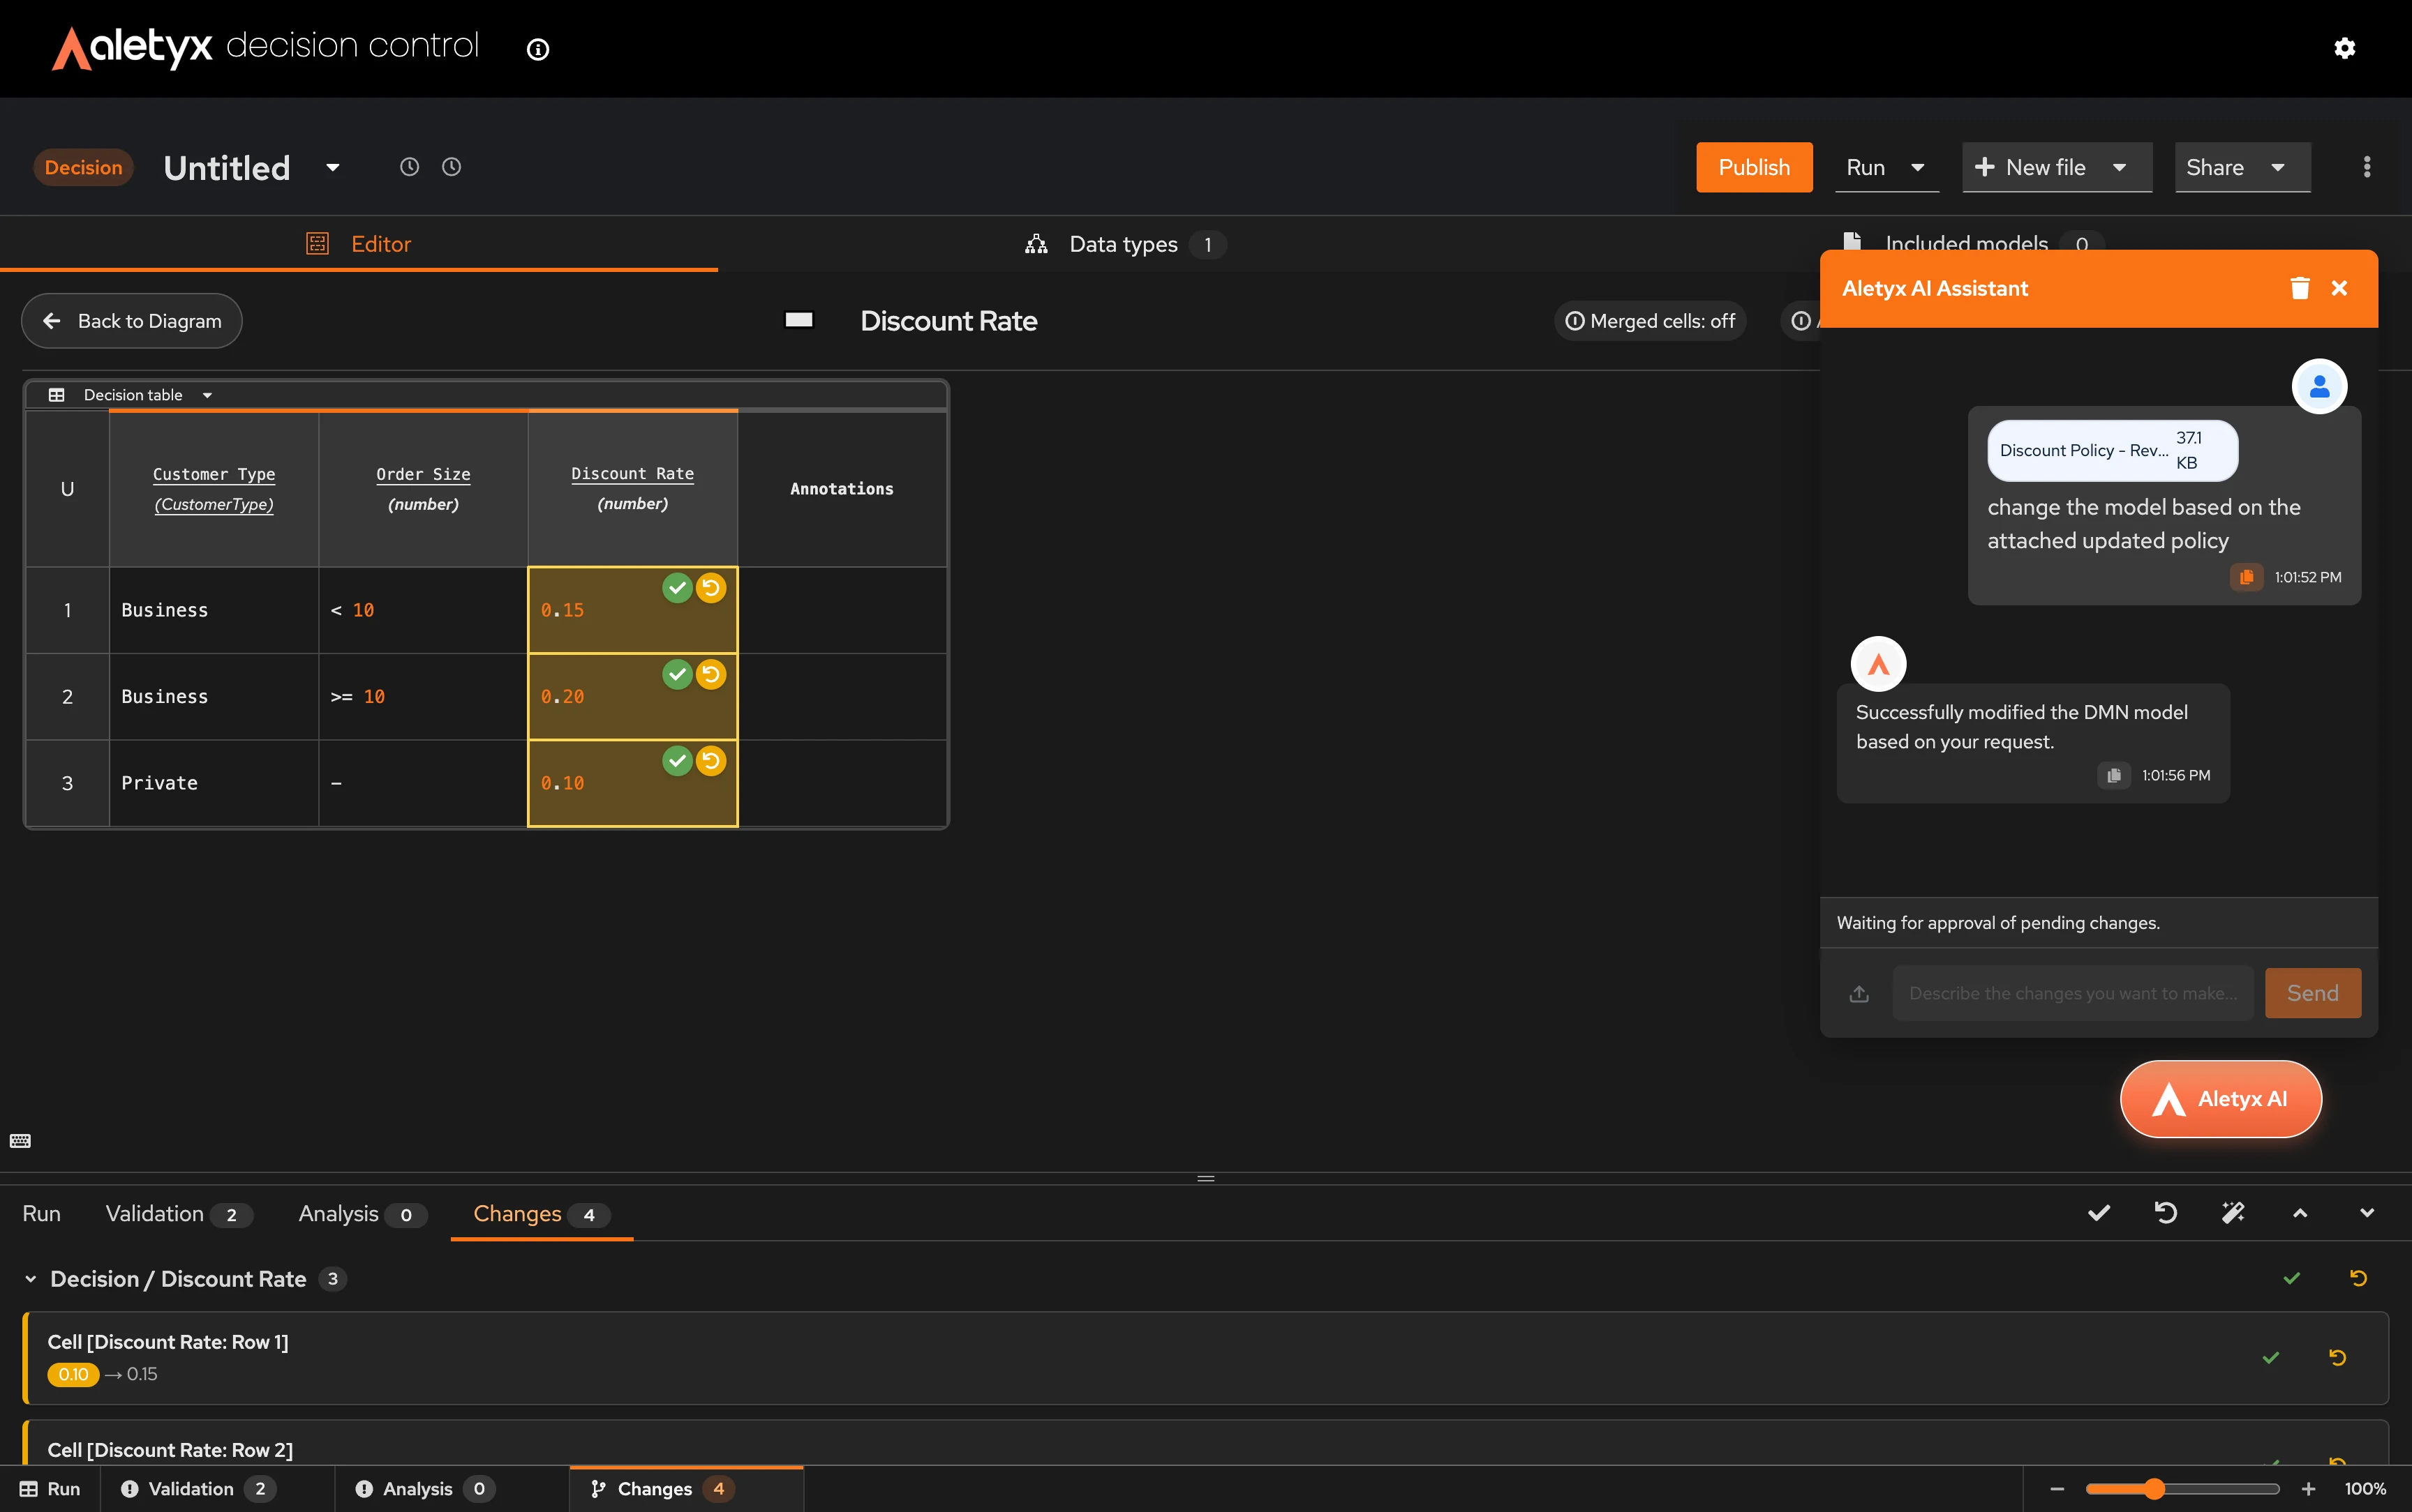The image size is (2412, 1512).
Task: Switch to the Editor tab
Action: [x=358, y=244]
